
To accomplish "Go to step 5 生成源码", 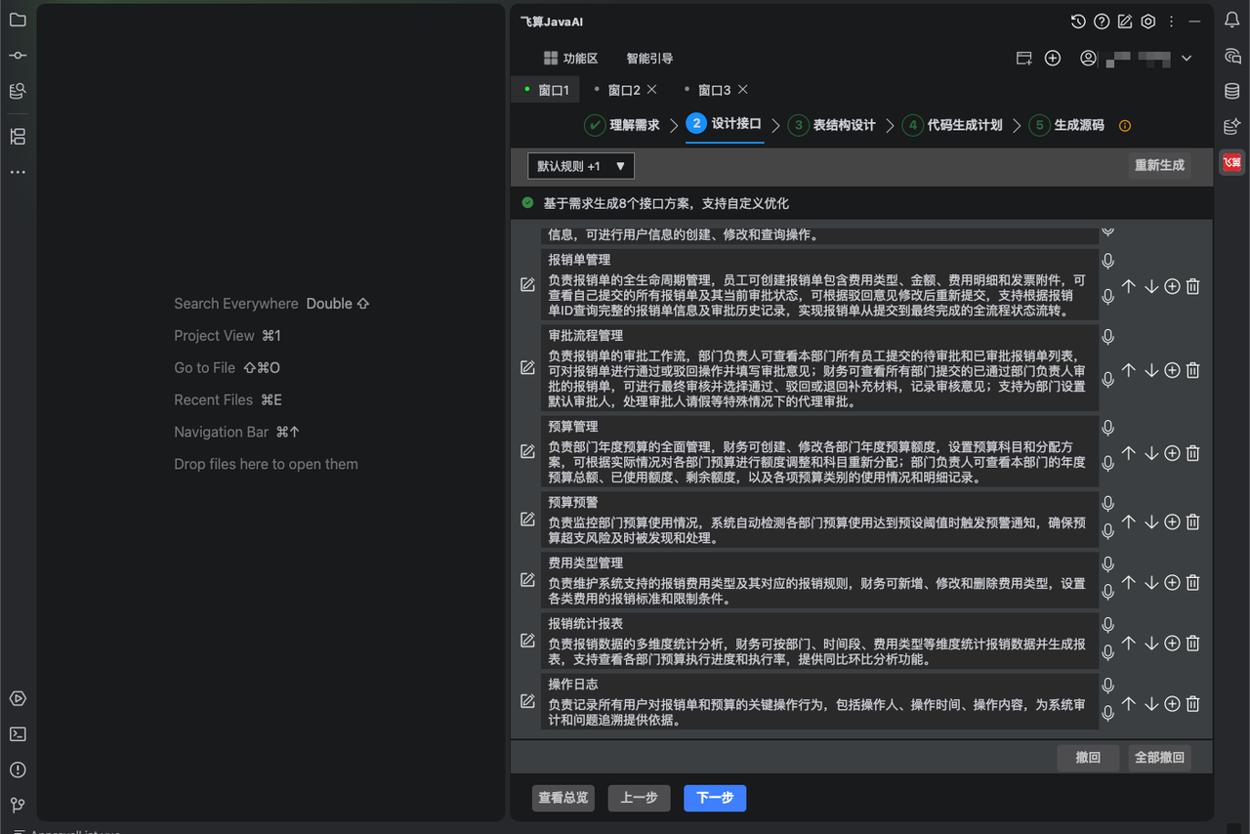I will (1066, 125).
